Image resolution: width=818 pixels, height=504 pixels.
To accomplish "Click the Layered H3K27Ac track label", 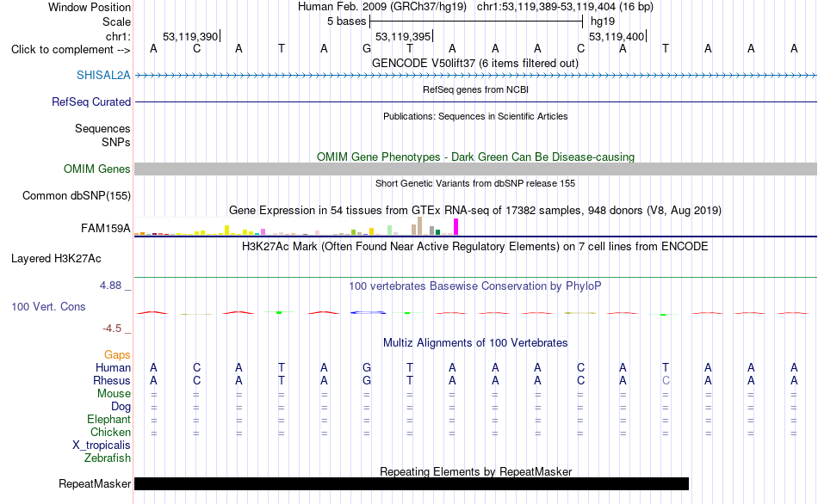I will coord(56,259).
